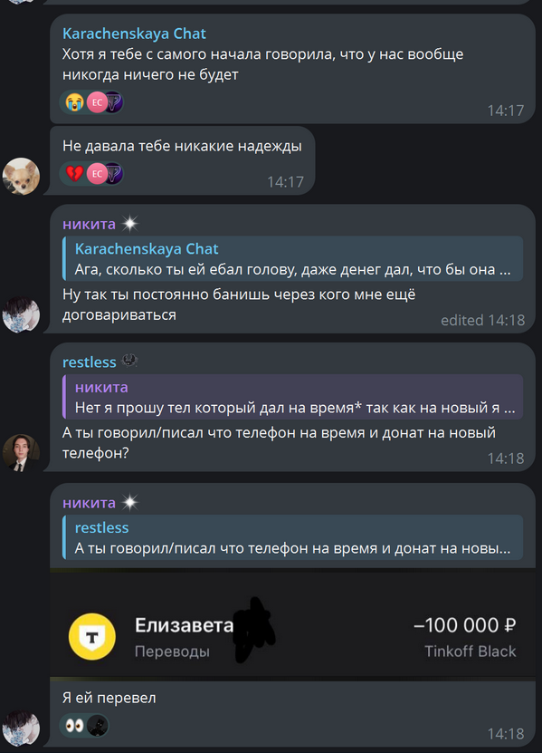
Task: Open the Tinkoff transfer screenshot image
Action: point(292,624)
